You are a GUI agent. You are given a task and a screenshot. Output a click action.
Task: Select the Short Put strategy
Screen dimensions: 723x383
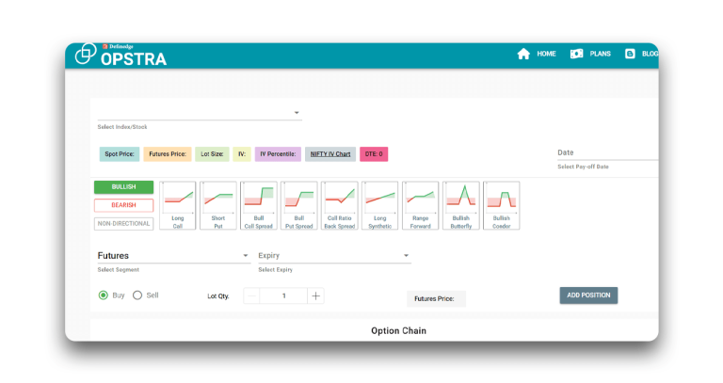click(218, 205)
